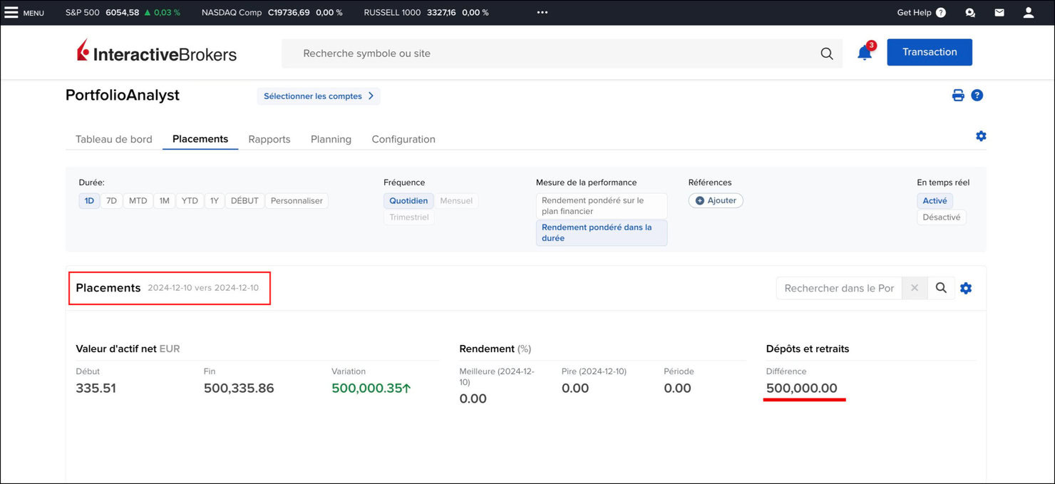1055x484 pixels.
Task: Open the mail messages icon
Action: pyautogui.click(x=999, y=13)
